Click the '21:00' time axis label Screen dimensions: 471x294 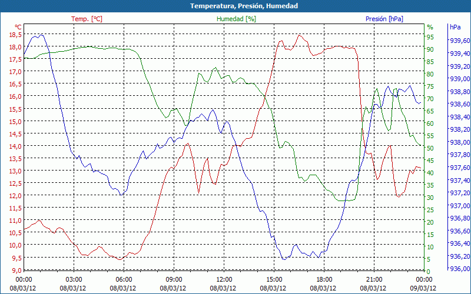(374, 280)
